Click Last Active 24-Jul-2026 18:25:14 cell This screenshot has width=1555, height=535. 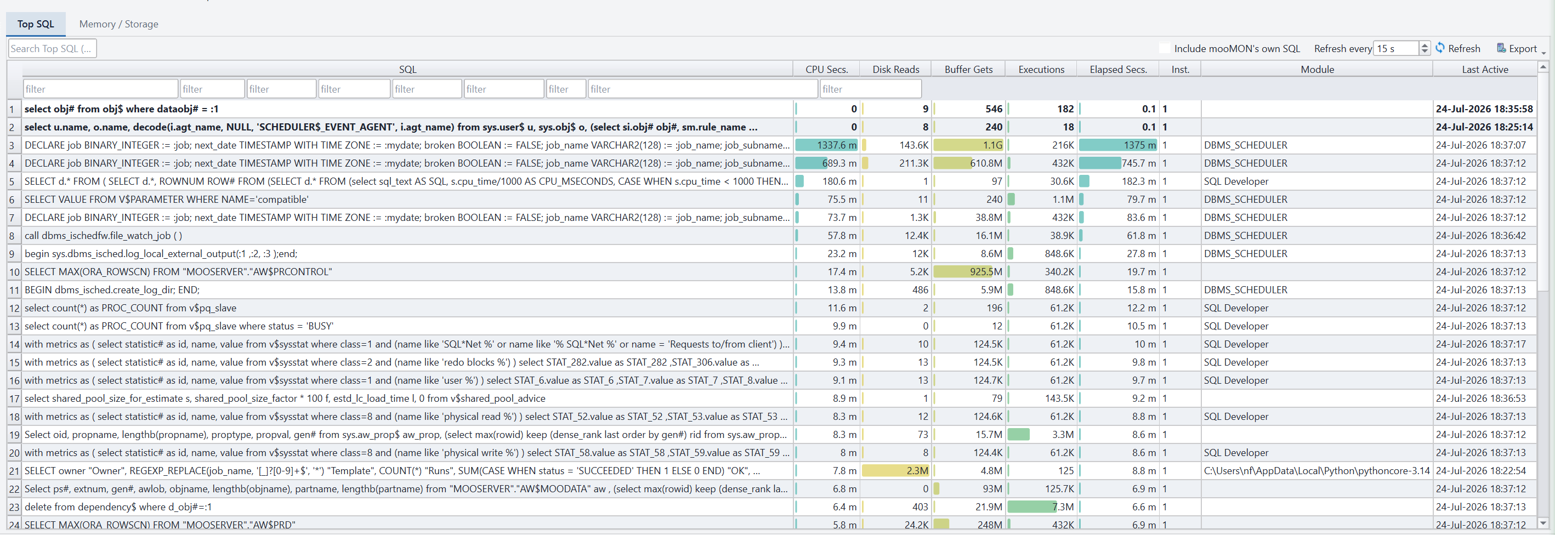click(x=1485, y=127)
